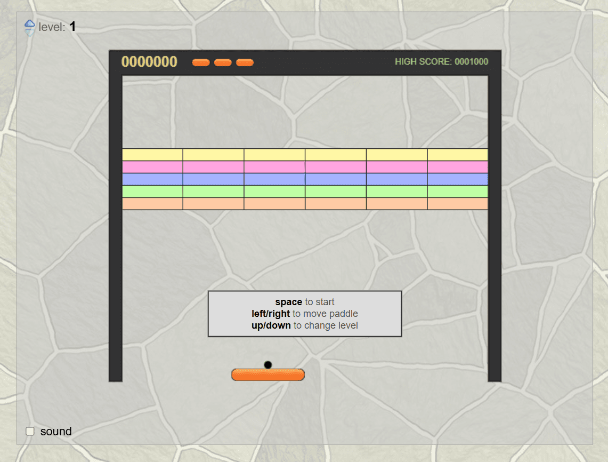Click the second orange life indicator
Screen dimensions: 608x462
(223, 62)
